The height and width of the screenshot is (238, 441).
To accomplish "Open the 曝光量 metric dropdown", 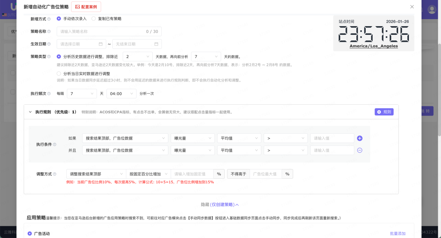I will 192,138.
